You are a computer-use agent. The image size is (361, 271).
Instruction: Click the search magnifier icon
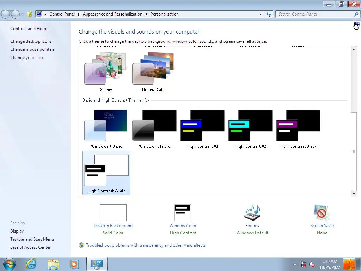coord(356,14)
